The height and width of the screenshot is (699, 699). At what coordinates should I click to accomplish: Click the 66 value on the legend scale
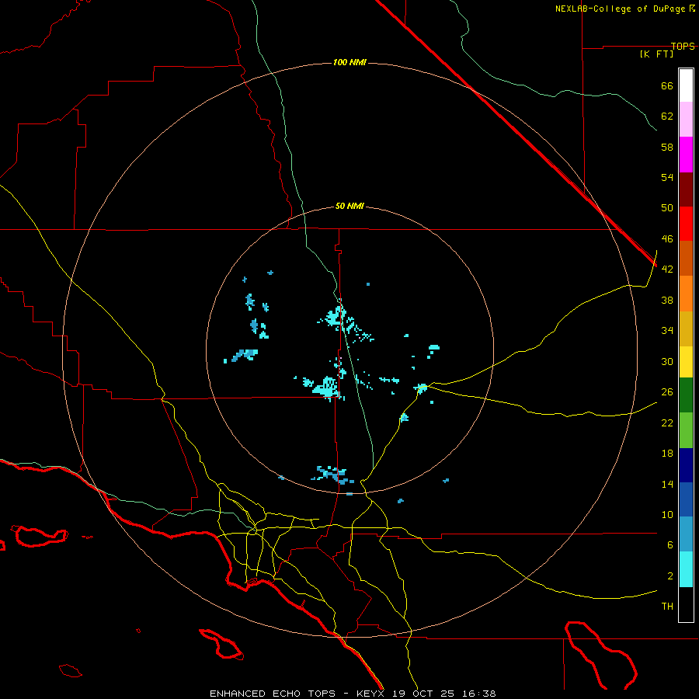pyautogui.click(x=666, y=86)
